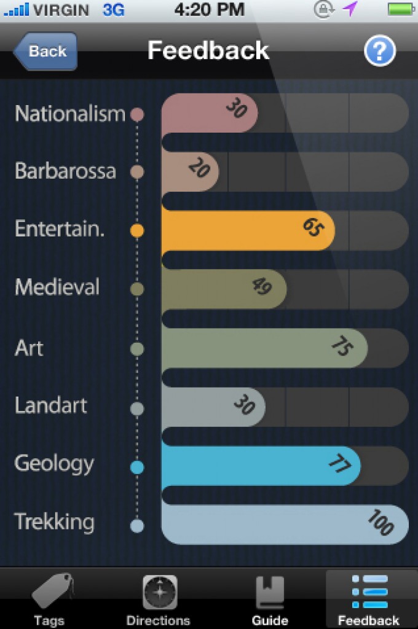
Task: Tap the orange Entertain. bar showing 65
Action: (x=247, y=231)
